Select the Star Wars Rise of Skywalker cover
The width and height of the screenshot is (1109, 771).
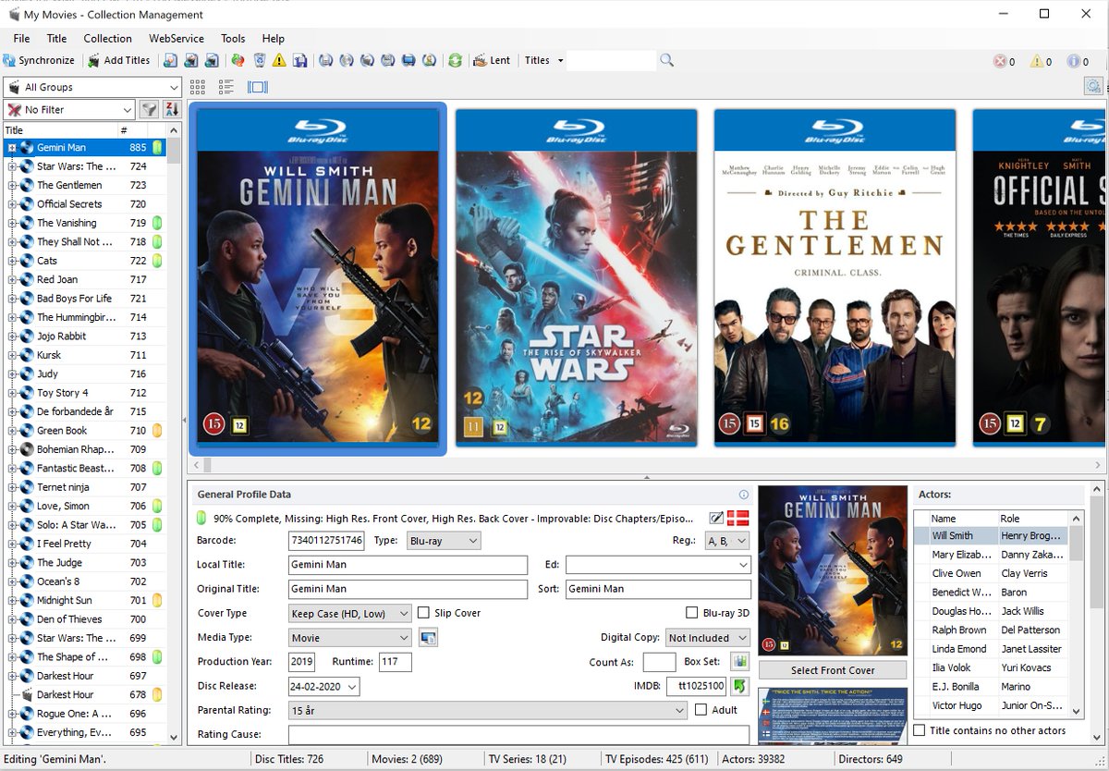point(576,277)
